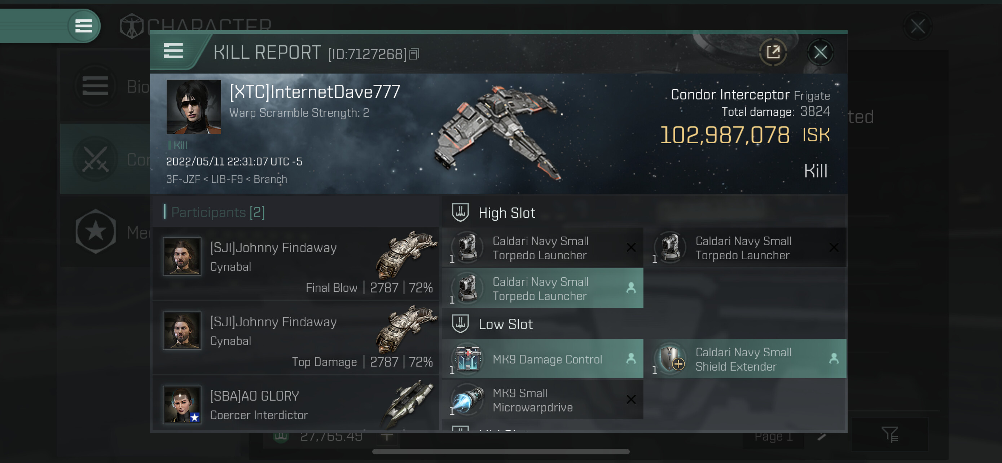
Task: View InternetDave777 victim portrait
Action: [x=193, y=107]
